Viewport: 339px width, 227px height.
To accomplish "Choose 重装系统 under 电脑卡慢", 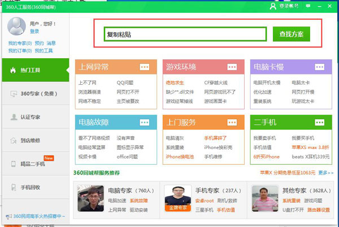I will [x=263, y=101].
